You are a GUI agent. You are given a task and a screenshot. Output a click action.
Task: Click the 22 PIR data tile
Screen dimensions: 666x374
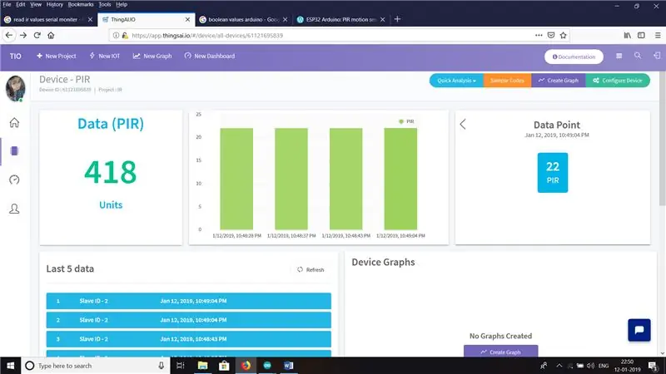(553, 173)
